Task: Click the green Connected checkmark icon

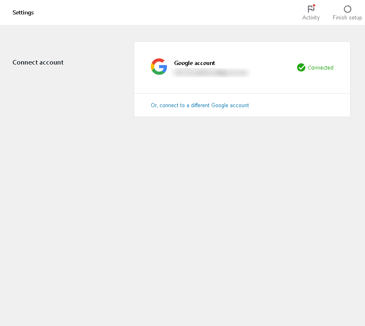Action: coord(301,67)
